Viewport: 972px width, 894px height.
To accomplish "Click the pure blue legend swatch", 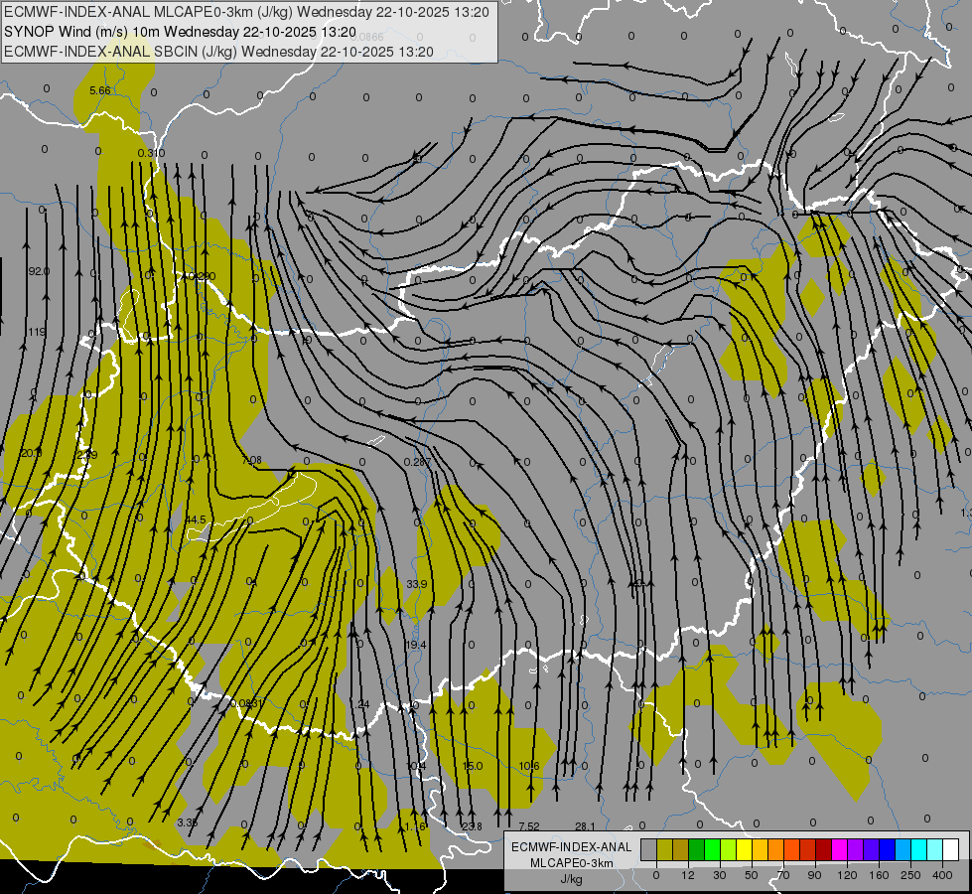I will (888, 850).
